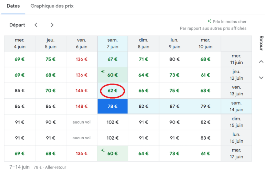The height and width of the screenshot is (173, 265).
Task: Select the Dates tab
Action: click(x=13, y=6)
